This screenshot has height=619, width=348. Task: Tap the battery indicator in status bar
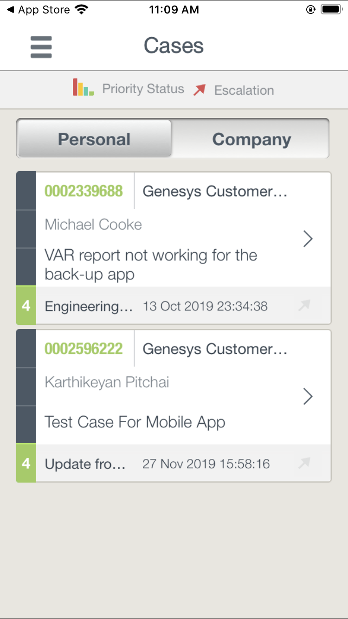[x=331, y=10]
